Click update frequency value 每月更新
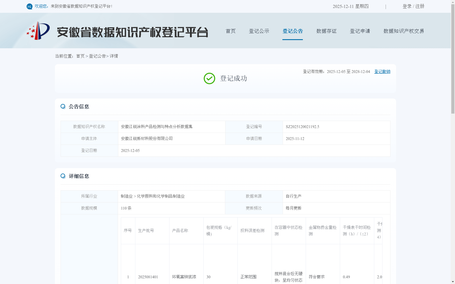 point(293,208)
